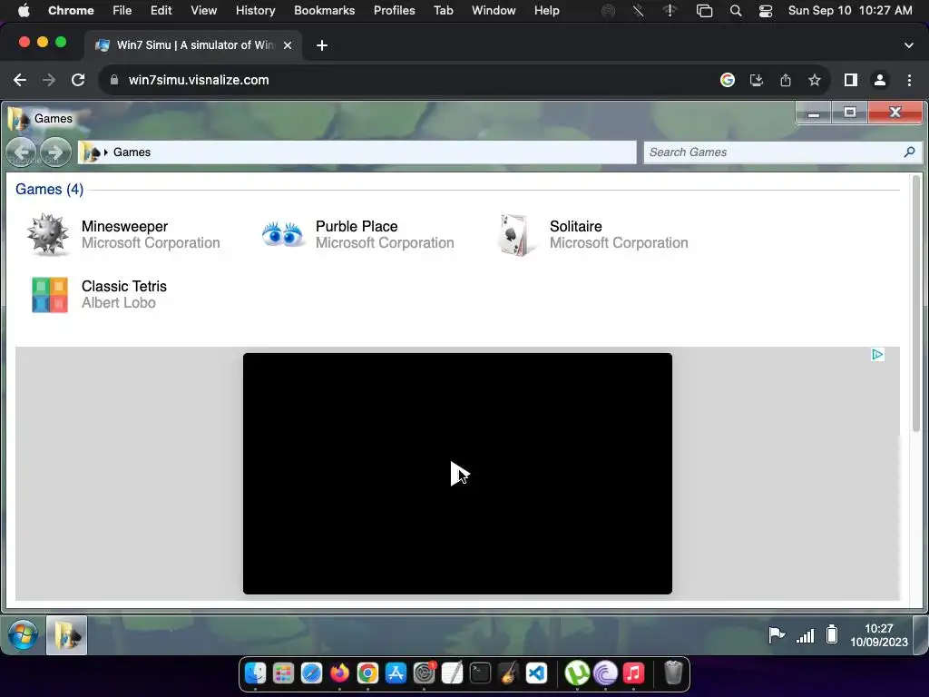Launch Purble Place via its eyes icon

point(282,235)
